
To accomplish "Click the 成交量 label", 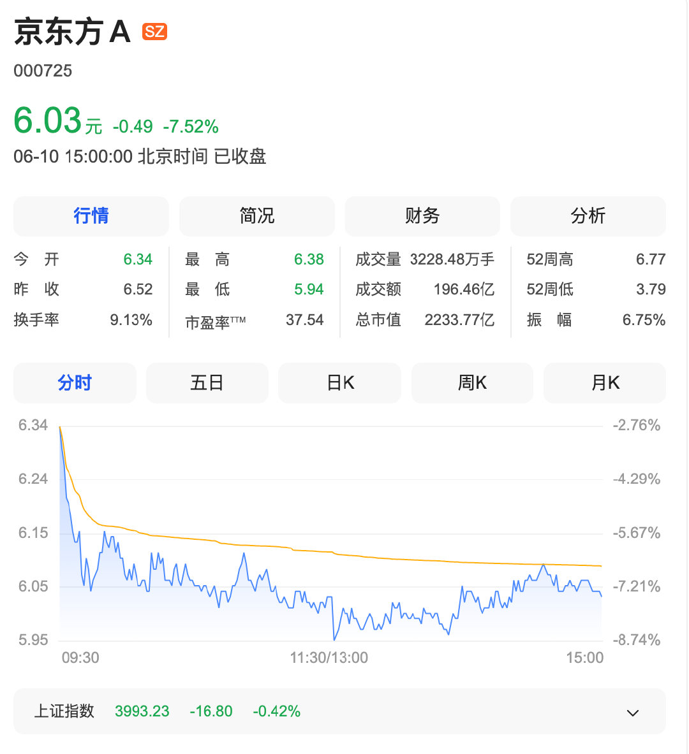I will coord(378,259).
